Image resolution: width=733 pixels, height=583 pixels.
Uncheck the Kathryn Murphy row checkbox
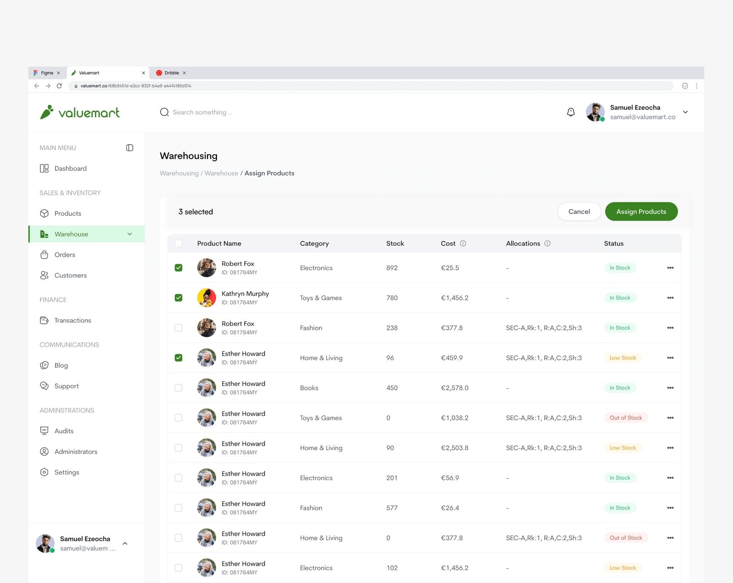click(179, 298)
